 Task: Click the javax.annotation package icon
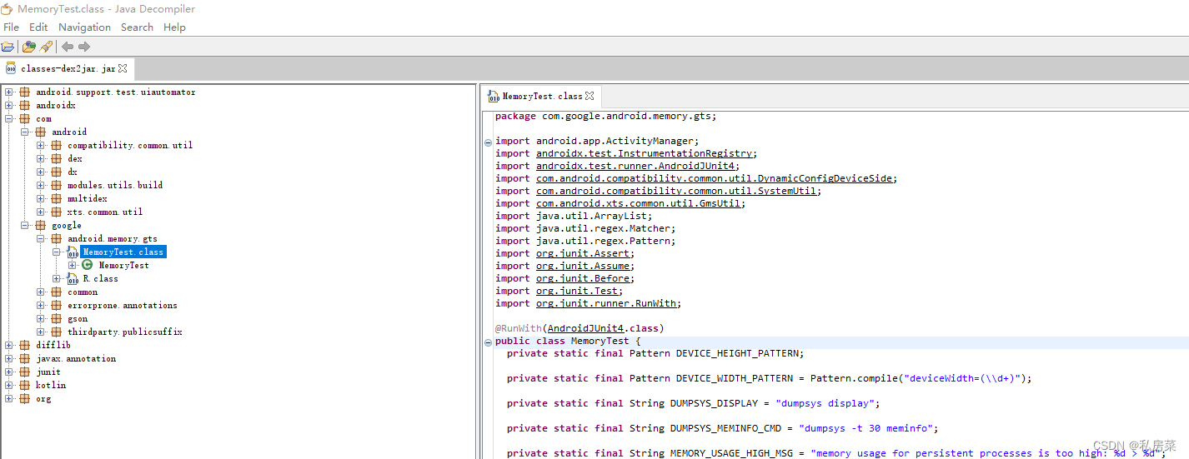(24, 358)
